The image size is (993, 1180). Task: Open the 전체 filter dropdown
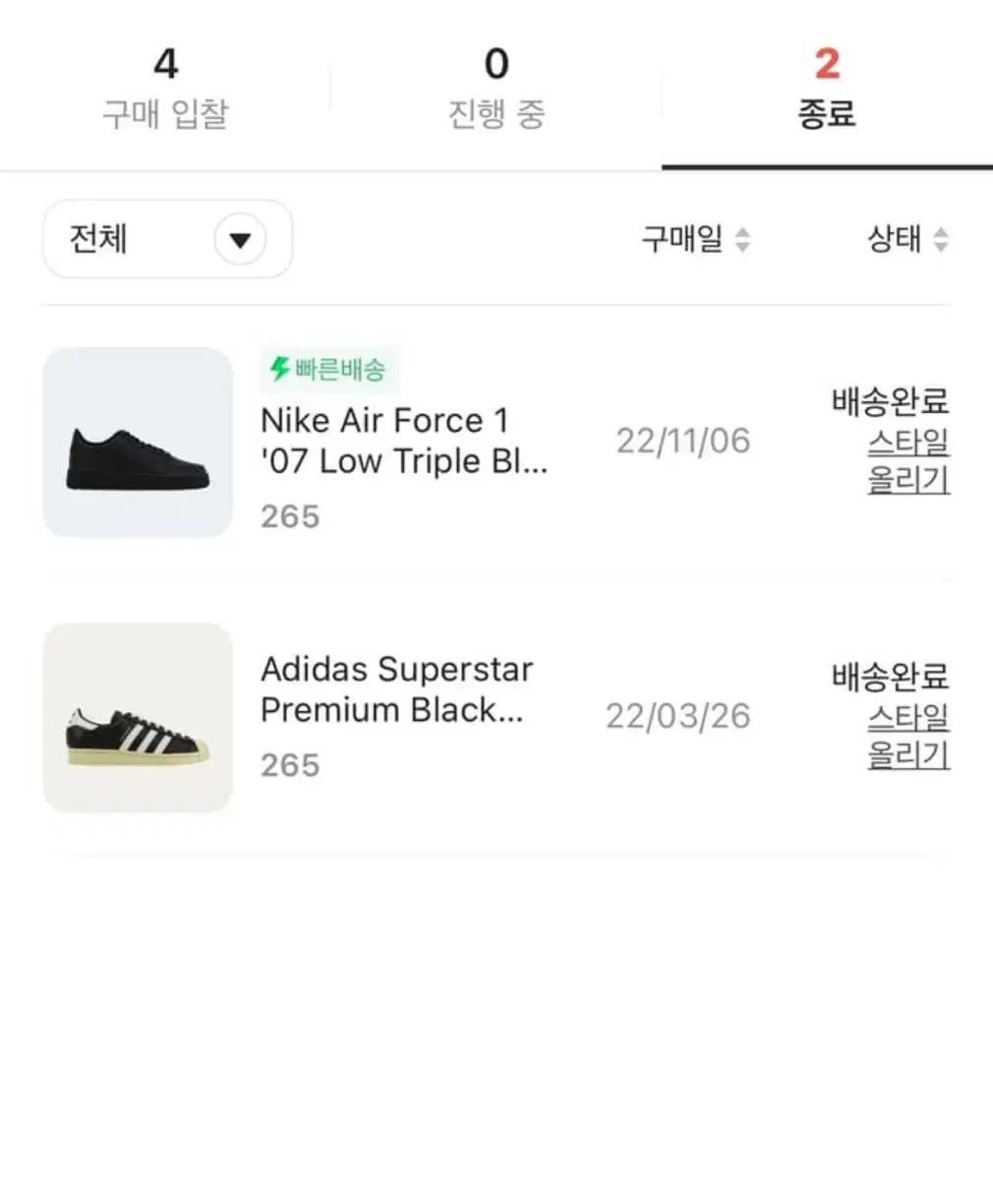coord(167,239)
